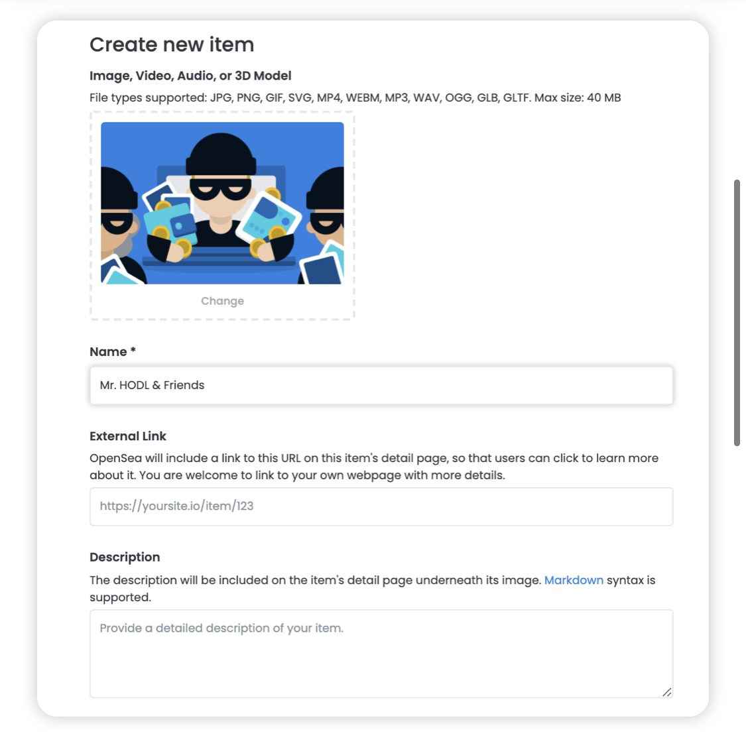Click the Name field label
746x755 pixels.
click(x=108, y=351)
